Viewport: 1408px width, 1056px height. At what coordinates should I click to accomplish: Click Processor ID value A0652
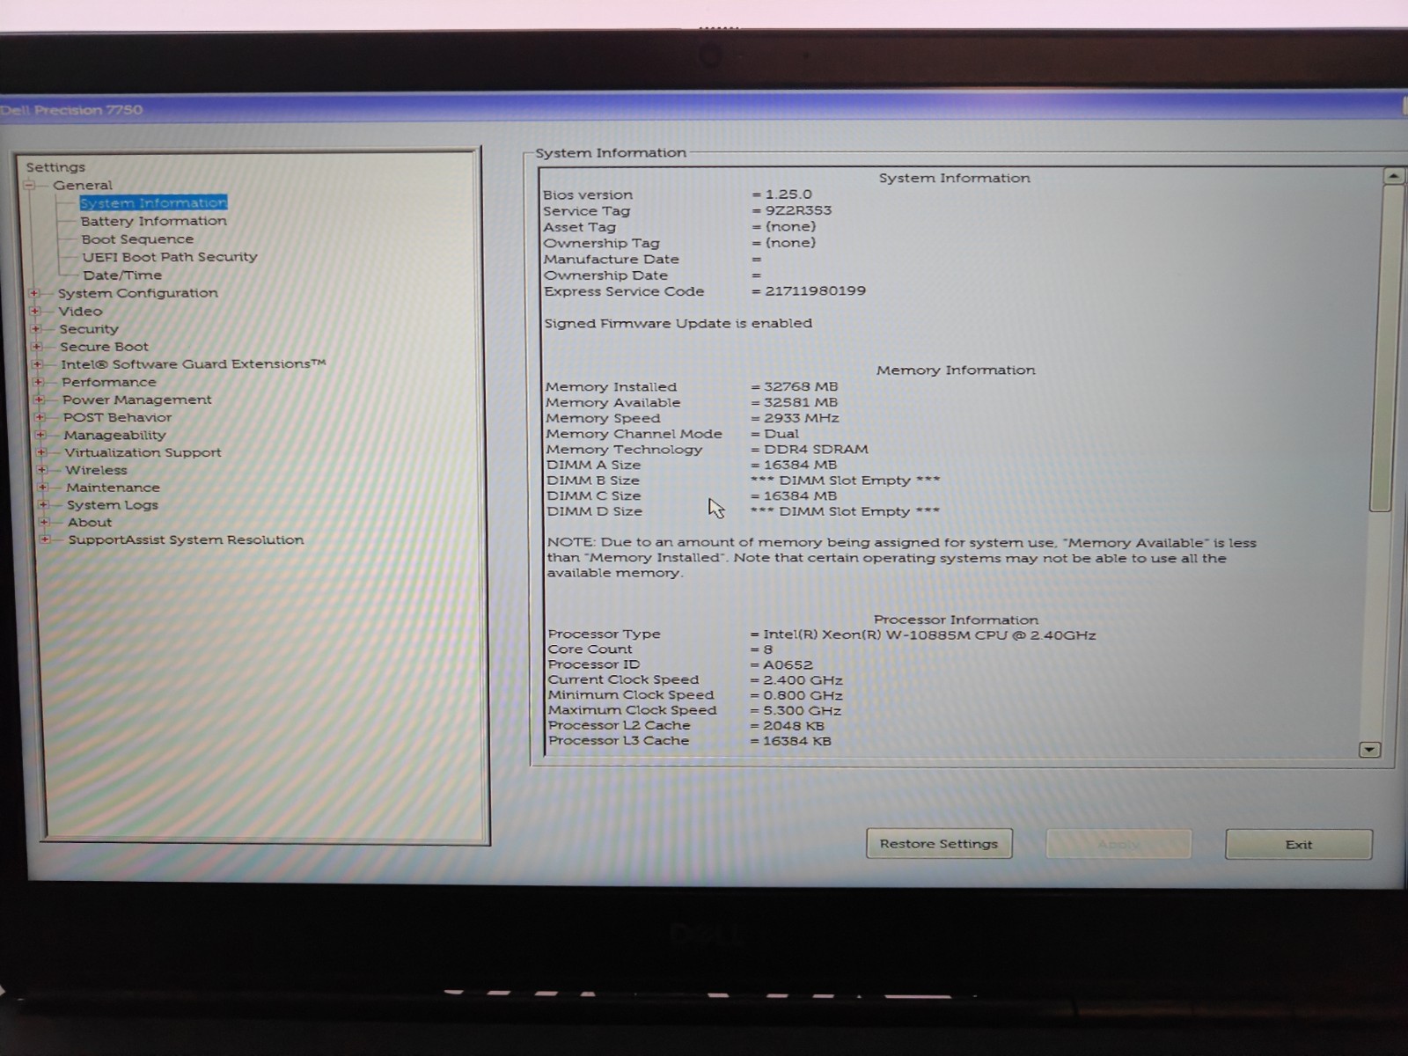point(788,665)
